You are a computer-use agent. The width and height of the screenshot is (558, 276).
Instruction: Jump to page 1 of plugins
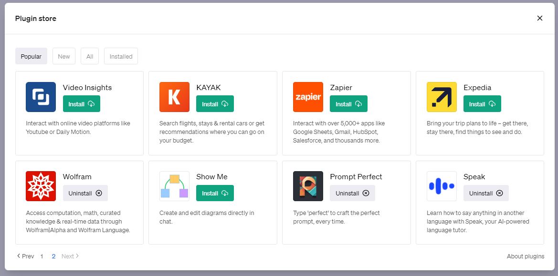(x=42, y=256)
